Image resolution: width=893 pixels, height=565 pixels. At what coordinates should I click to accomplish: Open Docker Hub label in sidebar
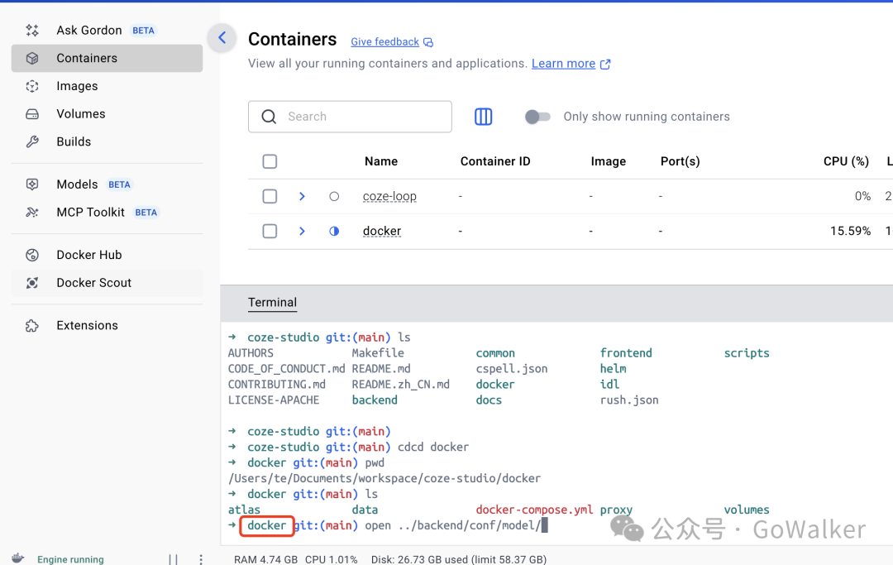88,255
